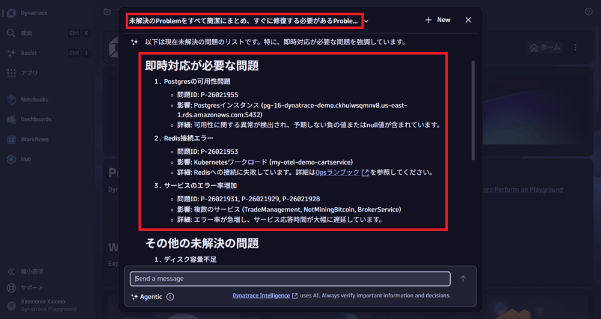Open the help question mark icon
Image resolution: width=601 pixels, height=319 pixels.
(x=588, y=11)
